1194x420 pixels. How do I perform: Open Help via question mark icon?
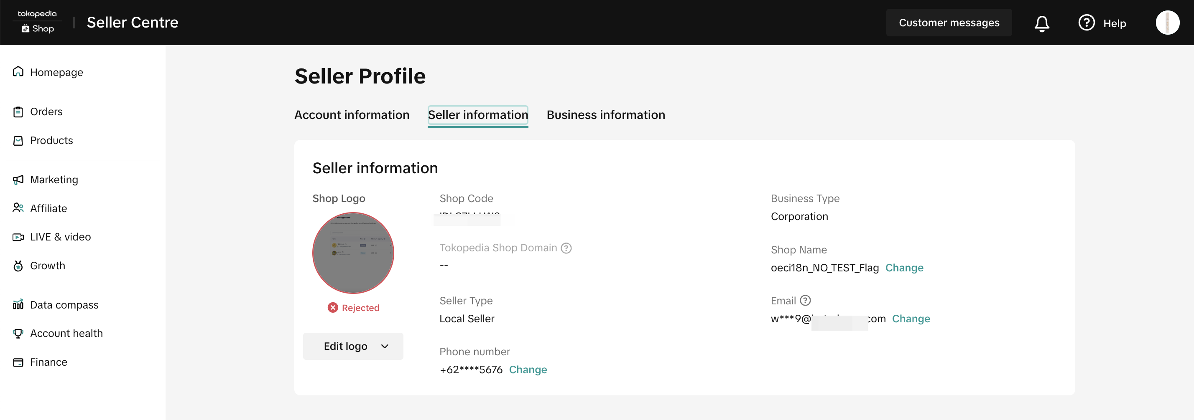point(1086,23)
